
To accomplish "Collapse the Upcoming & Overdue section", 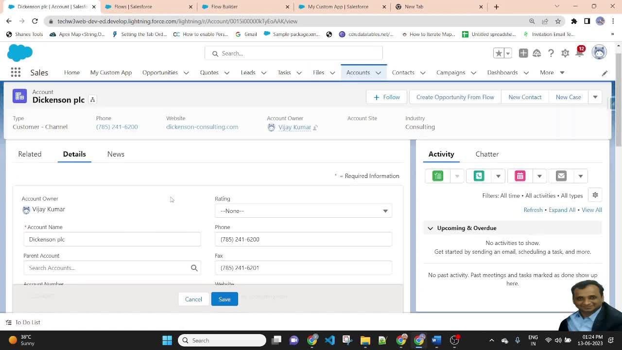I will (x=431, y=228).
